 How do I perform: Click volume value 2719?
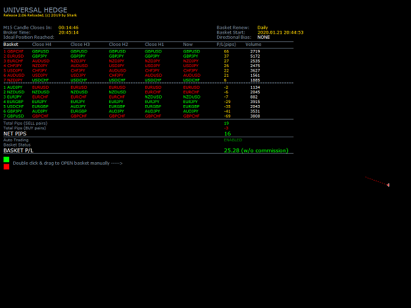[x=255, y=51]
